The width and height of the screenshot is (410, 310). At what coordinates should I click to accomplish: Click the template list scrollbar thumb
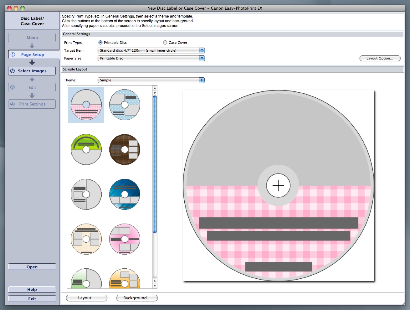coord(155,164)
